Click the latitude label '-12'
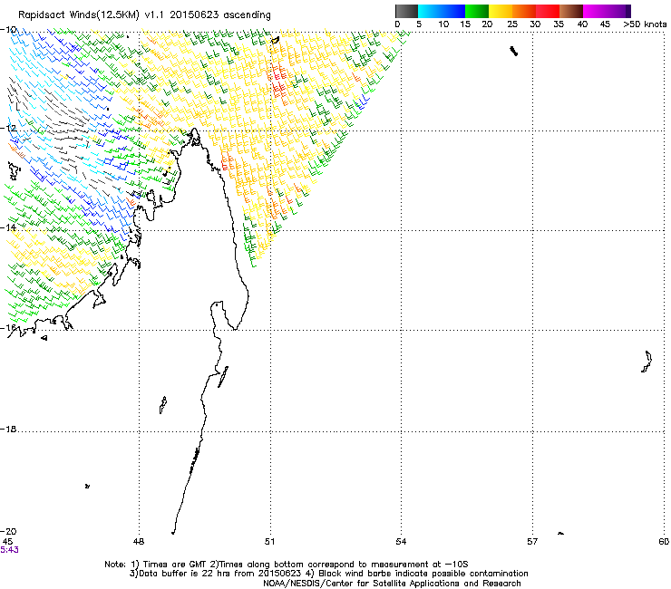 click(8, 129)
